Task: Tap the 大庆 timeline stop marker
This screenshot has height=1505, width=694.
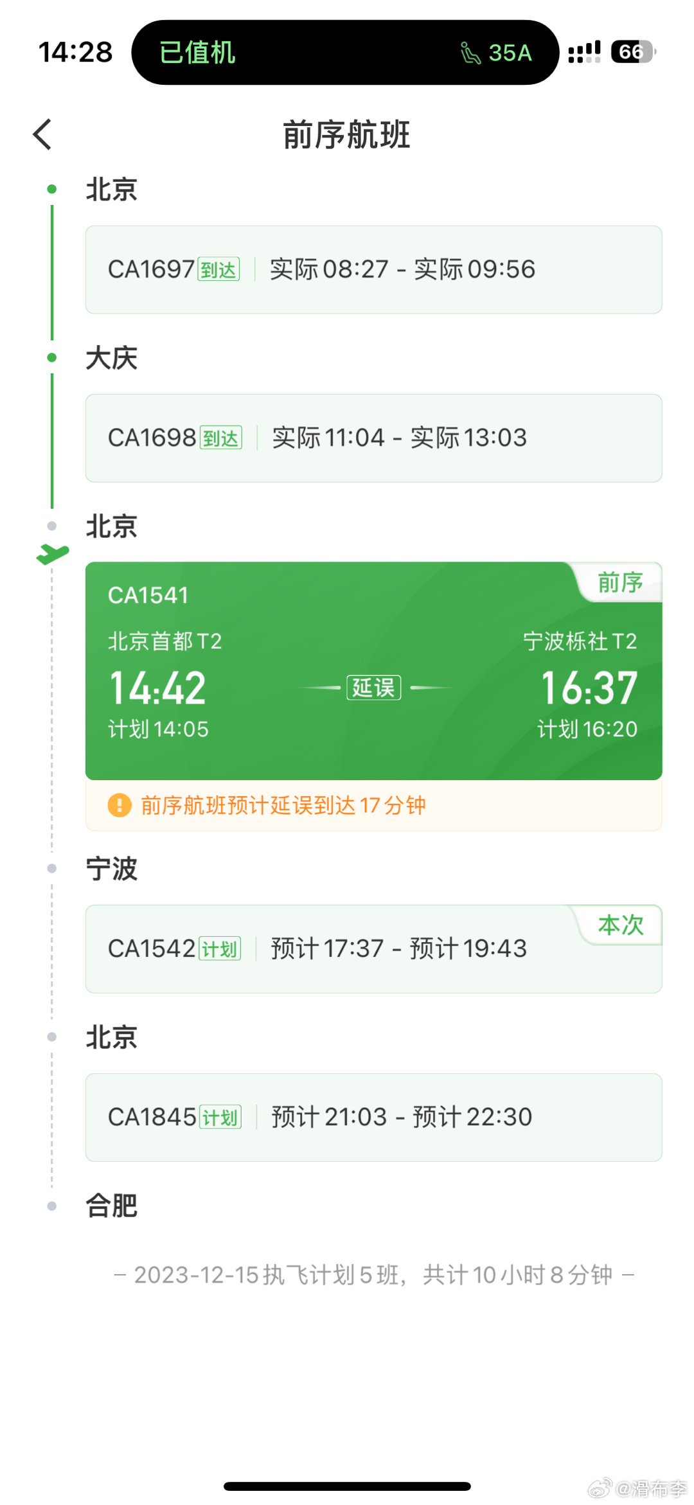Action: (x=52, y=357)
